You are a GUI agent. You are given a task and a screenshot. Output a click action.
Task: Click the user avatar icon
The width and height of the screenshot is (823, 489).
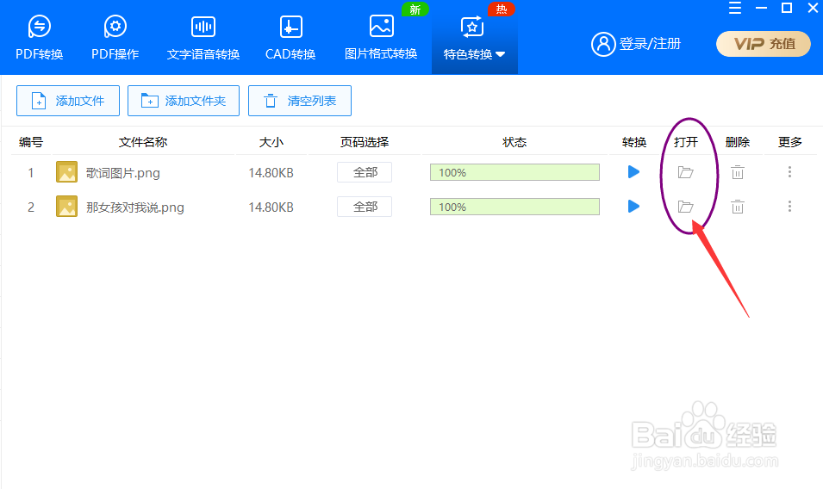pos(603,44)
